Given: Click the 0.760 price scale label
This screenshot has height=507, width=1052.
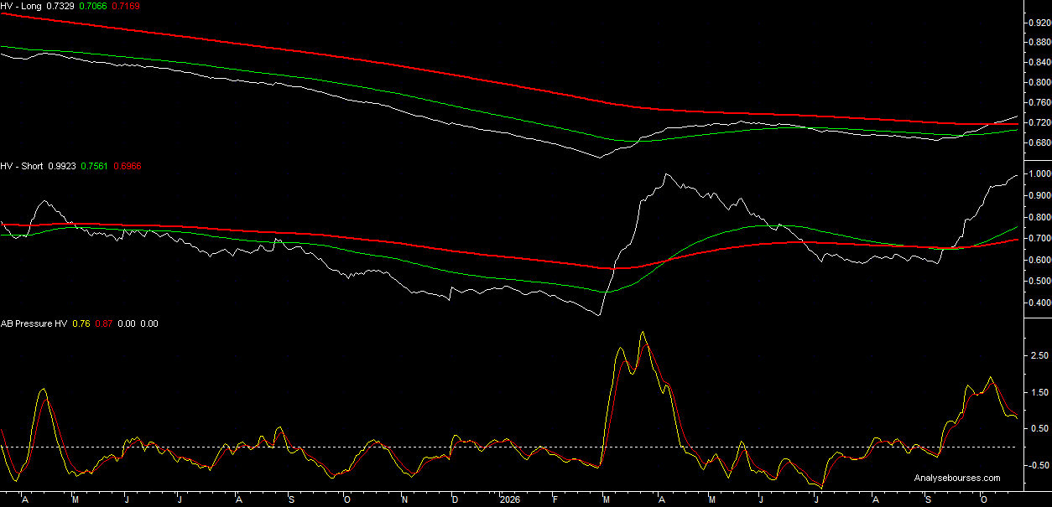Looking at the screenshot, I should 1039,103.
